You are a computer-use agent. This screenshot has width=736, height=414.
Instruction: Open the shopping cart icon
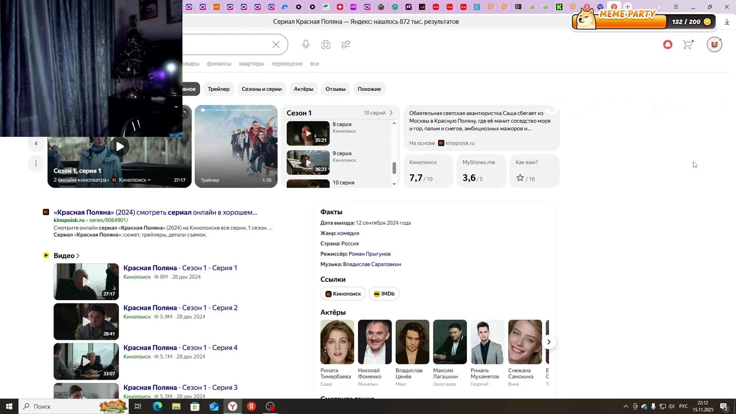pyautogui.click(x=688, y=44)
